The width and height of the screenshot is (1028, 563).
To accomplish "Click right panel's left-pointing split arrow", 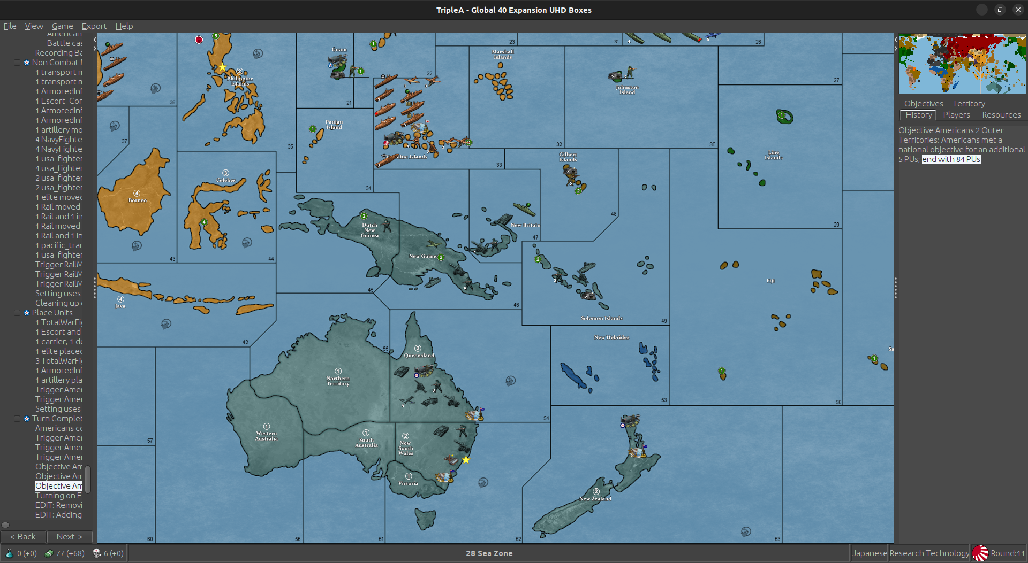I will point(895,40).
